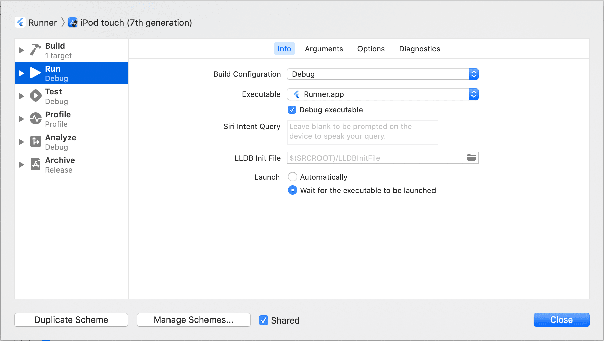Click the Test diamond icon
This screenshot has width=604, height=341.
(x=35, y=96)
